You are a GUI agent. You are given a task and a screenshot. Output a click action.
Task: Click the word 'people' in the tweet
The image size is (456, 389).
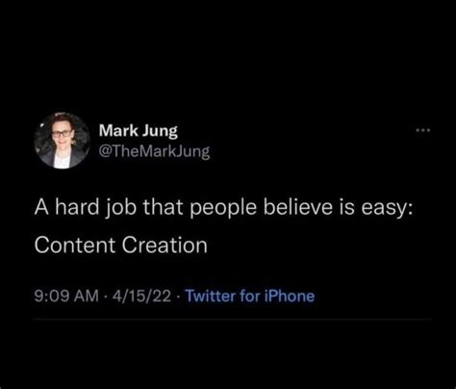pos(223,209)
